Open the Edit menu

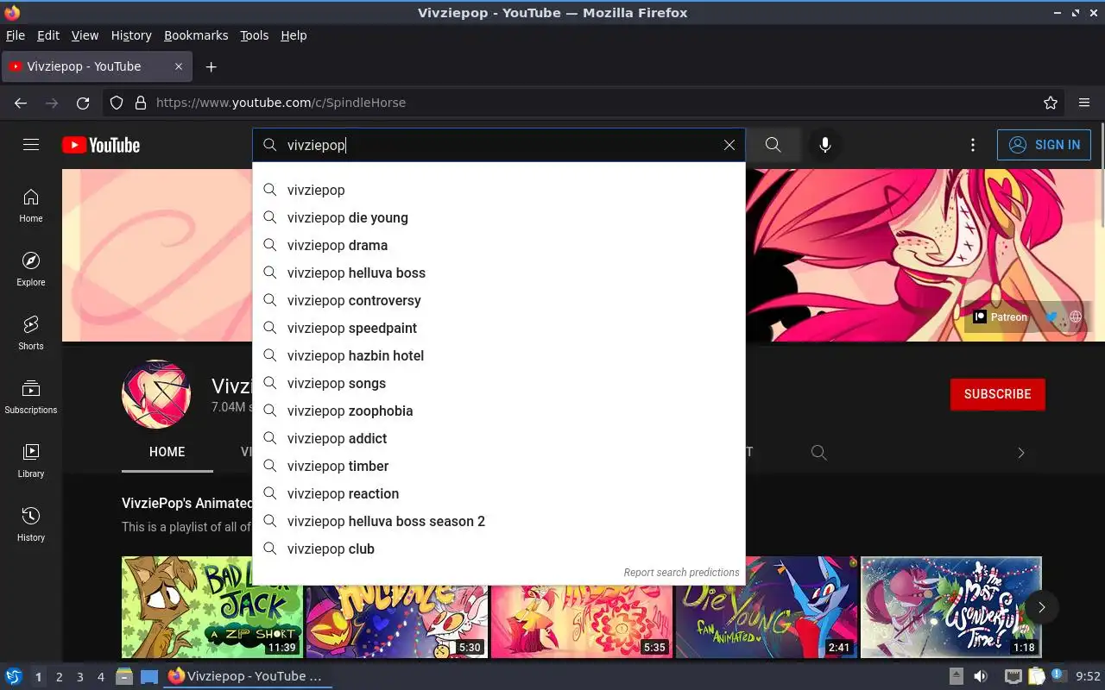(x=48, y=35)
